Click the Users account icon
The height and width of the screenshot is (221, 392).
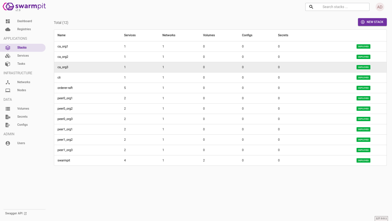tap(8, 143)
